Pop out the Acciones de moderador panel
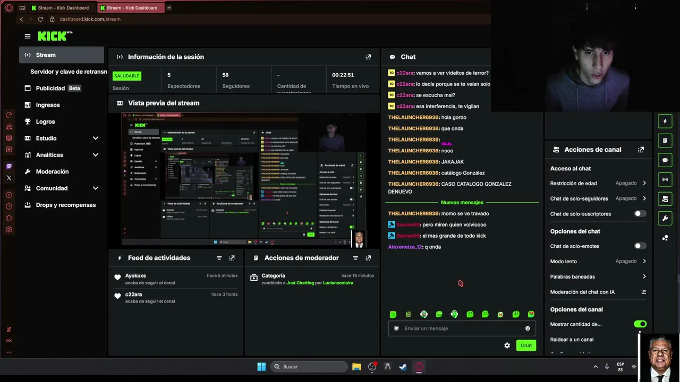Viewport: 680px width, 382px height. (x=368, y=258)
